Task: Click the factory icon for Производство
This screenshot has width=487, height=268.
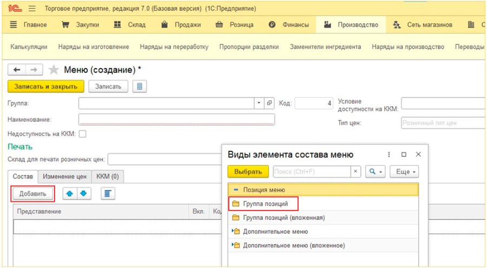Action: (327, 24)
